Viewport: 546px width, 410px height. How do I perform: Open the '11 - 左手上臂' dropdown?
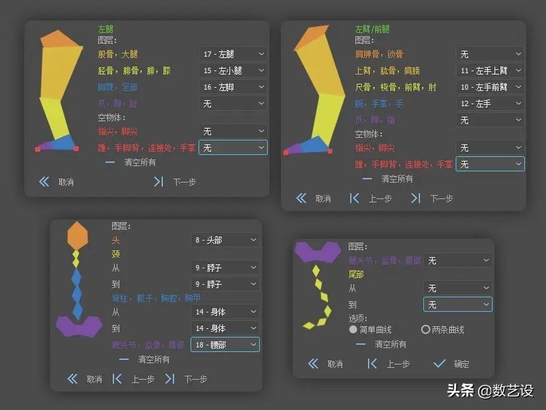[489, 70]
